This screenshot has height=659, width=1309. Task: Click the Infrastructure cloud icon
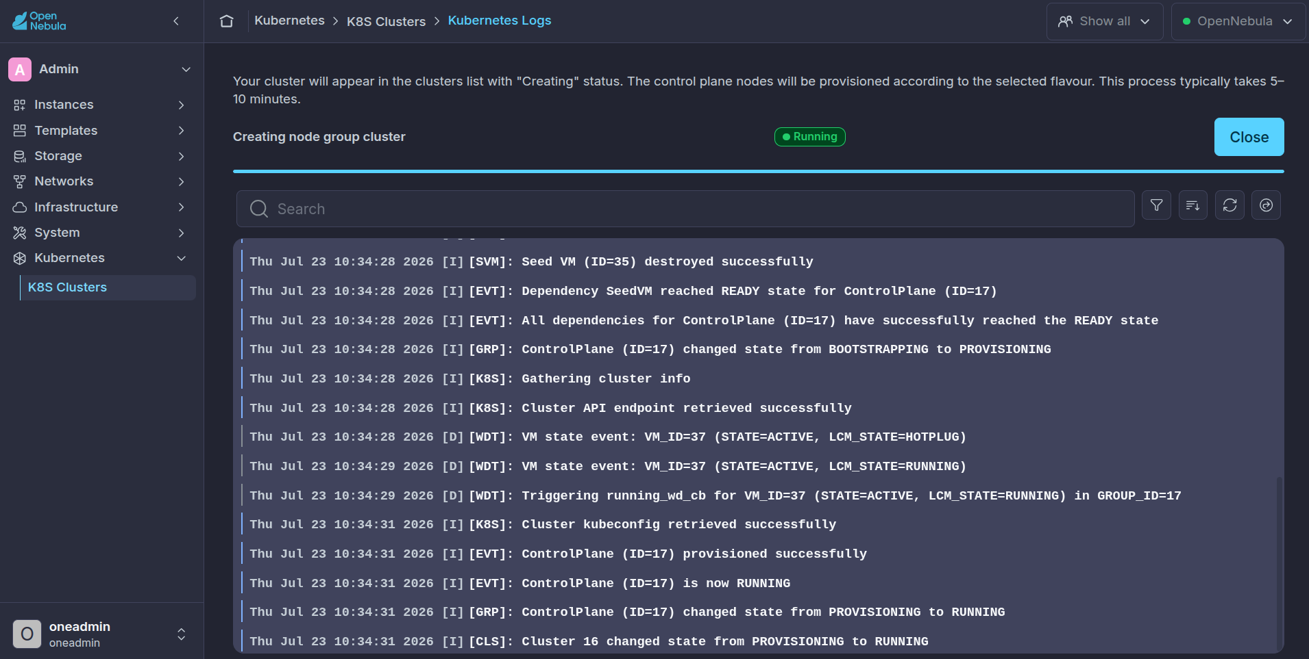[20, 207]
